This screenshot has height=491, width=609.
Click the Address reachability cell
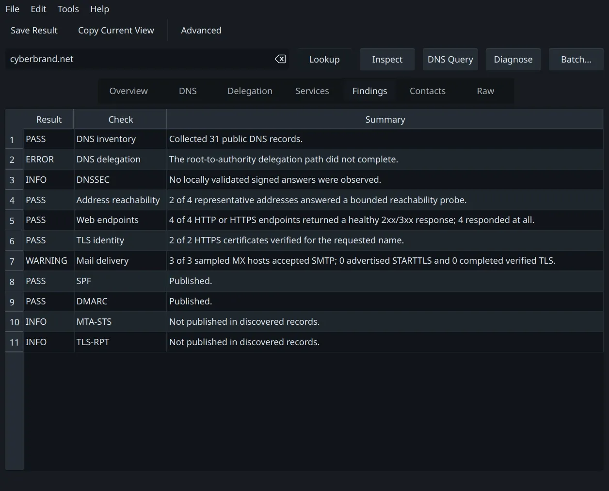[x=120, y=200]
